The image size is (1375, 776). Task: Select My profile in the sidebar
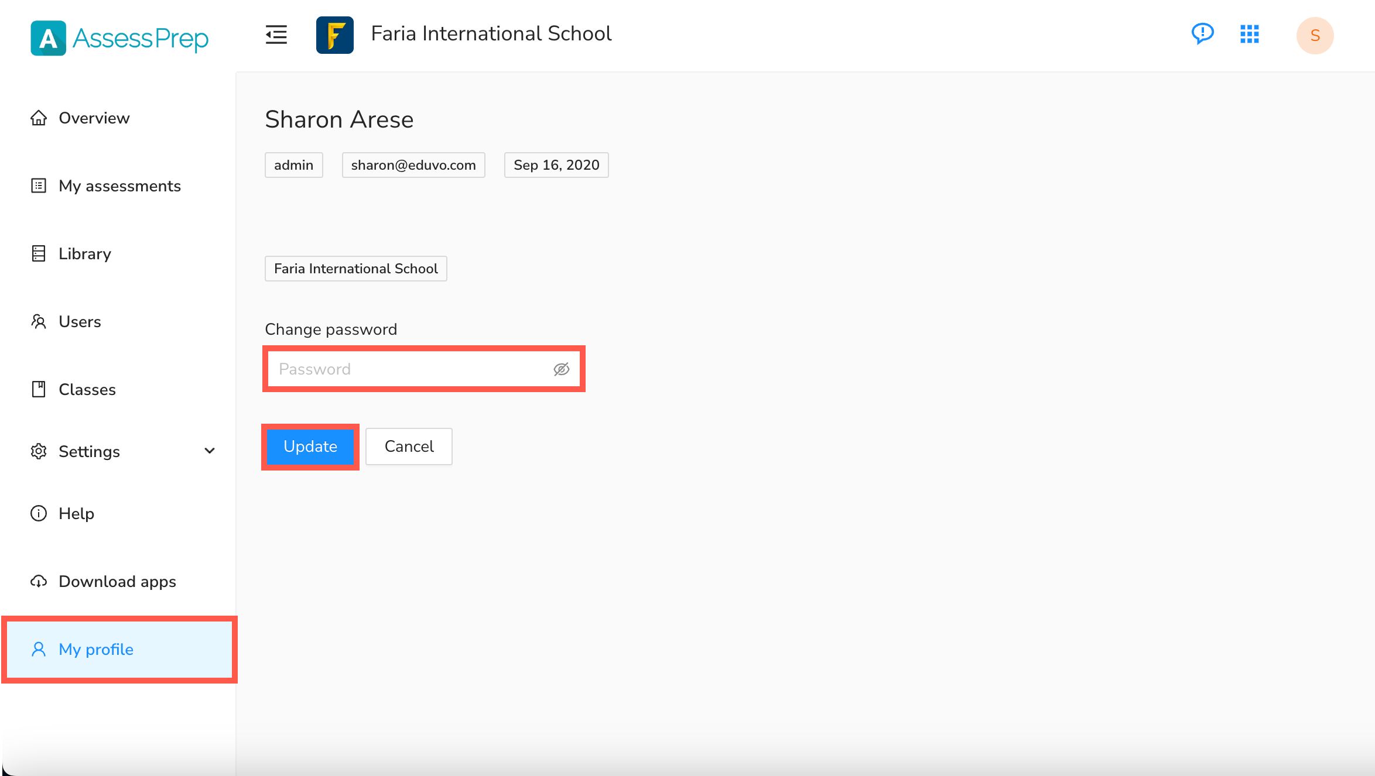click(x=96, y=650)
